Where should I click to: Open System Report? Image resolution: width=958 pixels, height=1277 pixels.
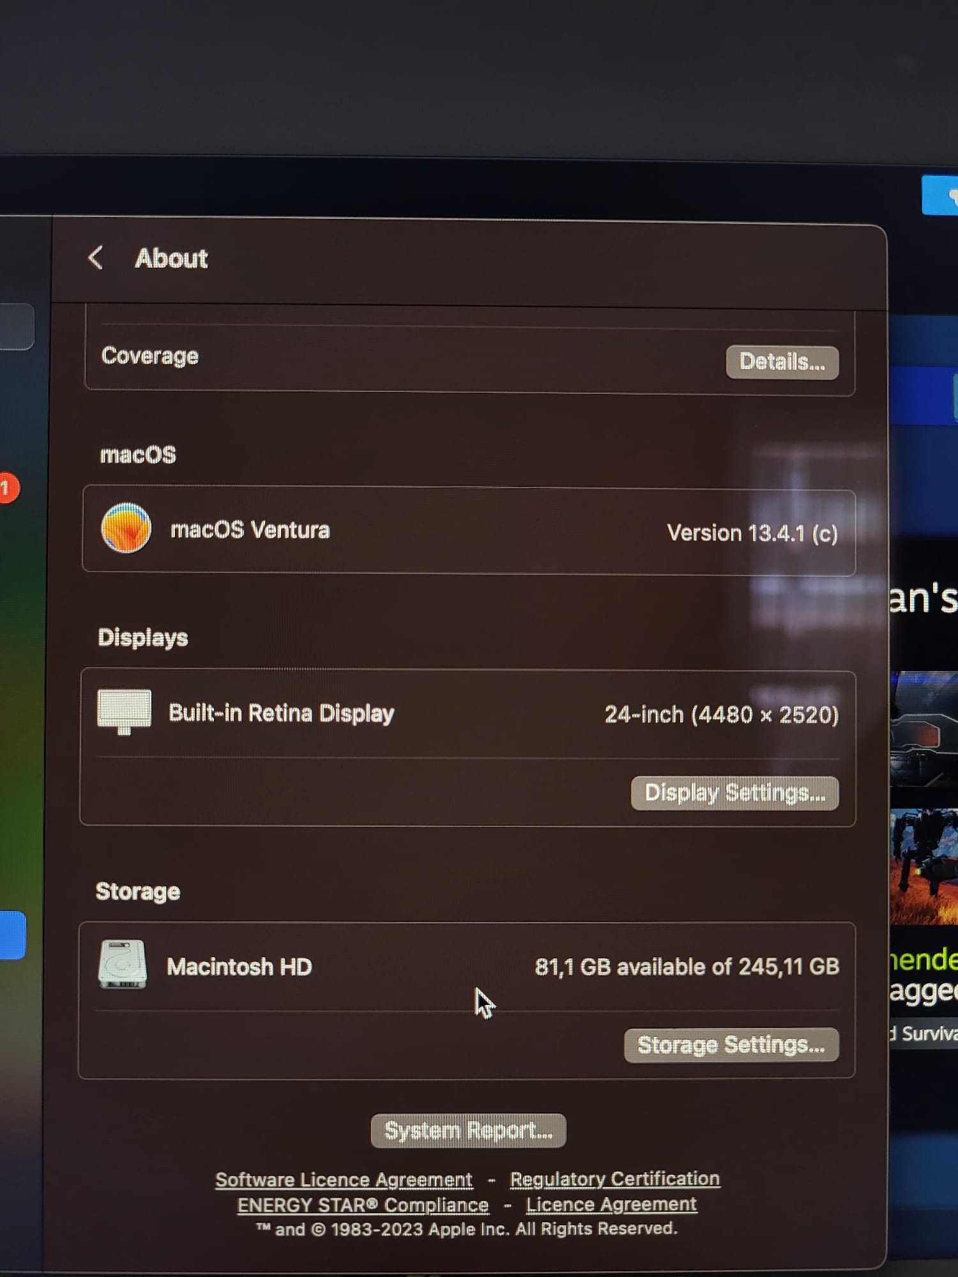point(468,1131)
